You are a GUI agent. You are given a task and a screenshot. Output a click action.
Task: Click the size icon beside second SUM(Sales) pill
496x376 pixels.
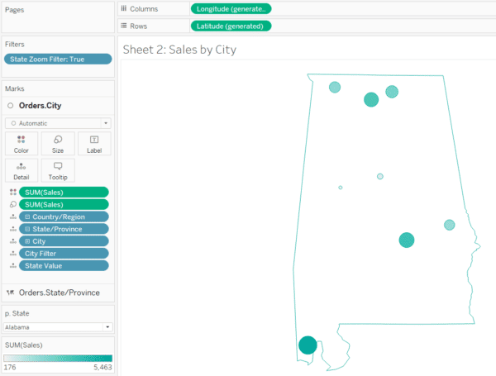click(12, 204)
